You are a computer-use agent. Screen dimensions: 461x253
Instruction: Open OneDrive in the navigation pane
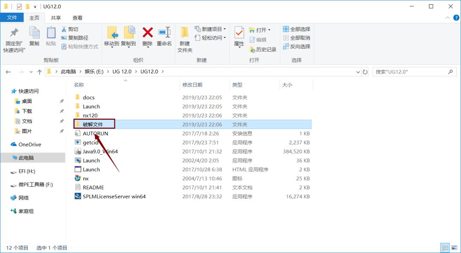pyautogui.click(x=30, y=144)
